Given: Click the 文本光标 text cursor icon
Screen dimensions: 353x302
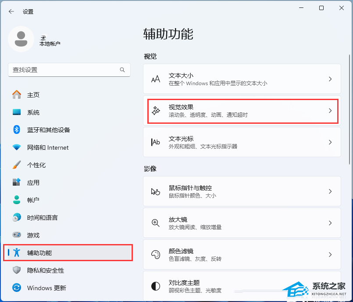Looking at the screenshot, I should point(156,142).
